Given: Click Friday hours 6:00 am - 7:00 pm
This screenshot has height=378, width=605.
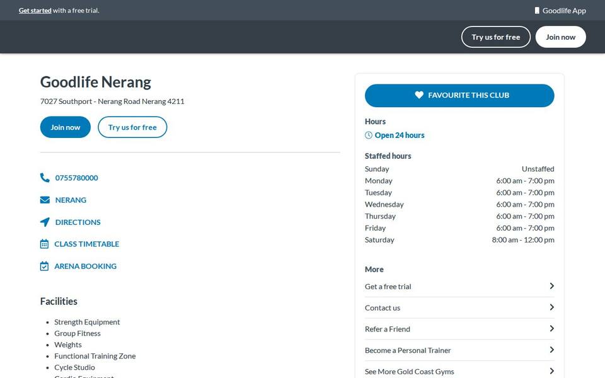Looking at the screenshot, I should click(525, 228).
